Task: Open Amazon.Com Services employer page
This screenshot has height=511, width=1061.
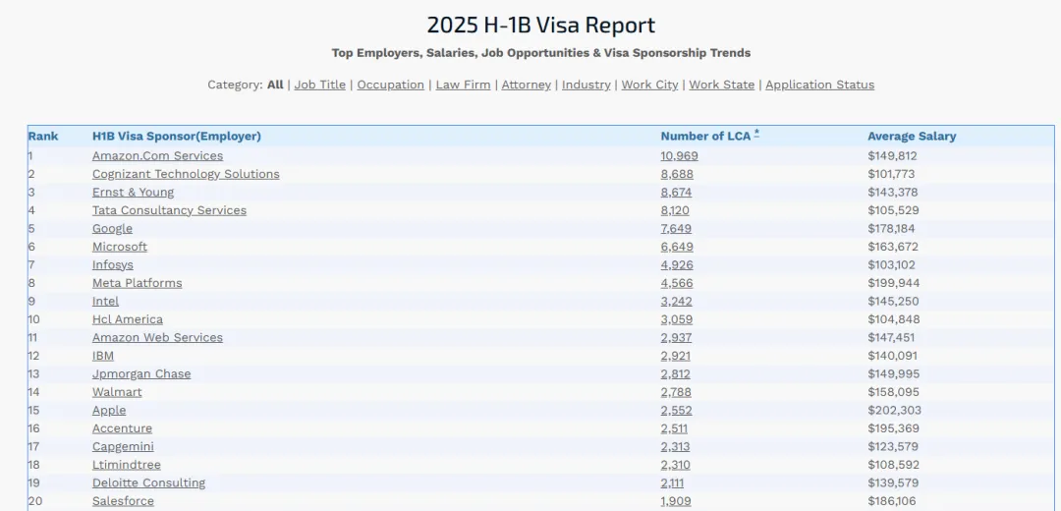Action: [157, 155]
